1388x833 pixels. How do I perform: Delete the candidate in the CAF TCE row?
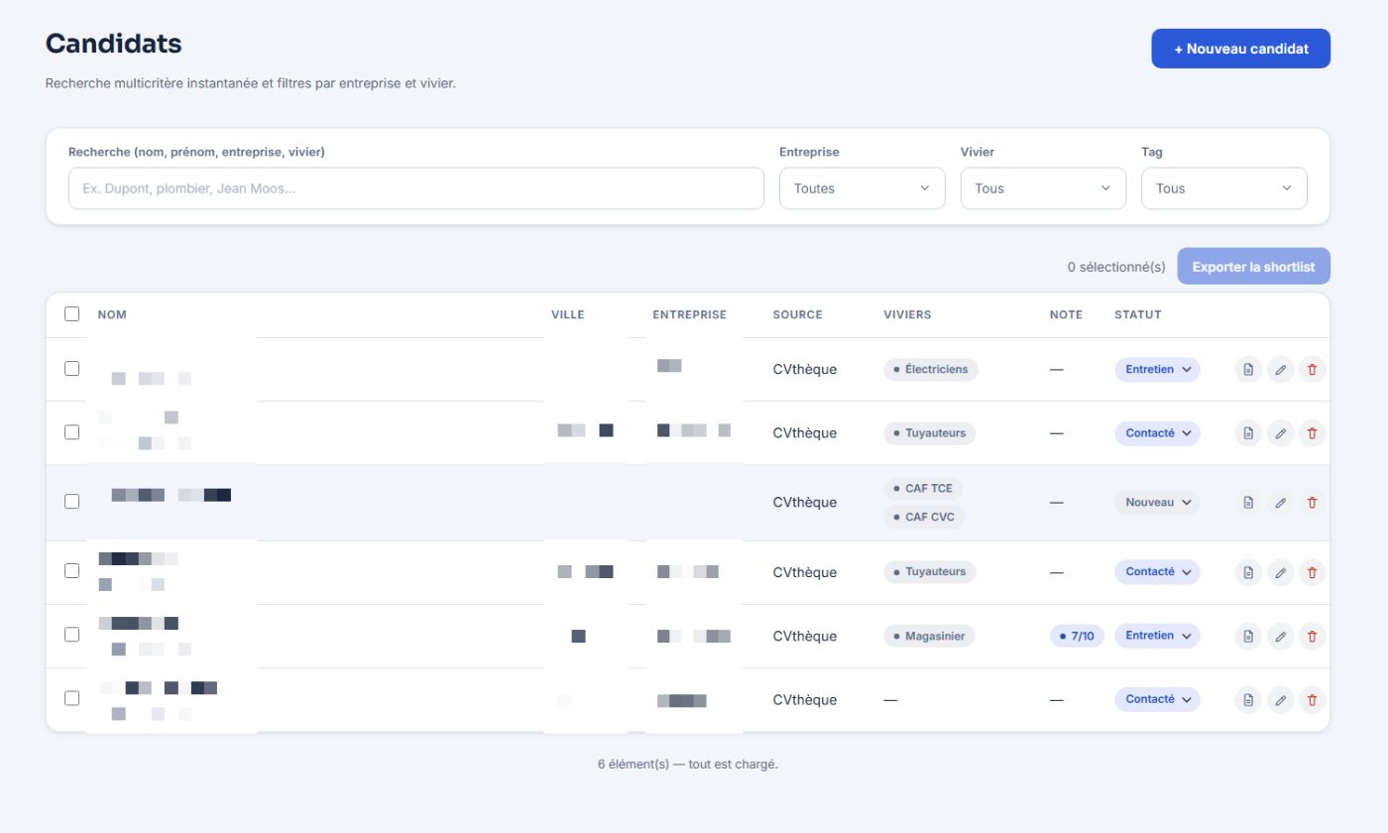tap(1312, 503)
